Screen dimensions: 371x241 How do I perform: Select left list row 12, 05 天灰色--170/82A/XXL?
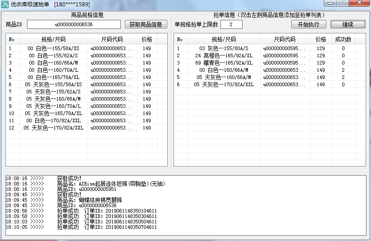[87, 128]
